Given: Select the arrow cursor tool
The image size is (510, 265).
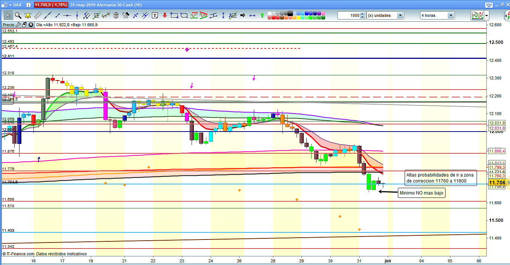Looking at the screenshot, I should [x=8, y=15].
